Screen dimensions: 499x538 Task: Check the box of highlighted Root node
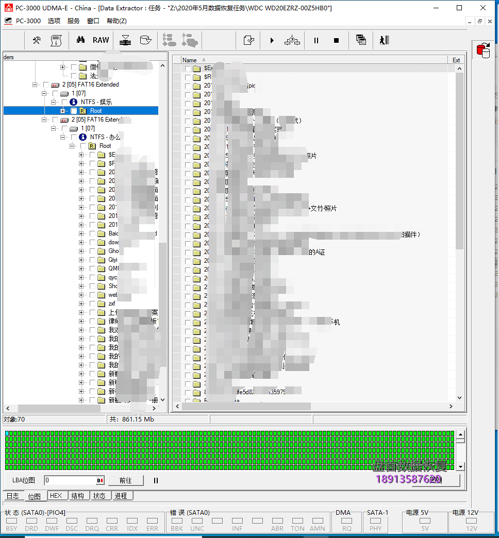pyautogui.click(x=74, y=111)
